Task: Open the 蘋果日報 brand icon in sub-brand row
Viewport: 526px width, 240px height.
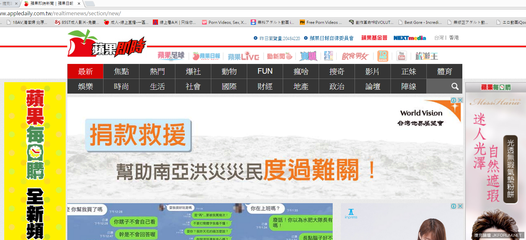Action: click(206, 56)
